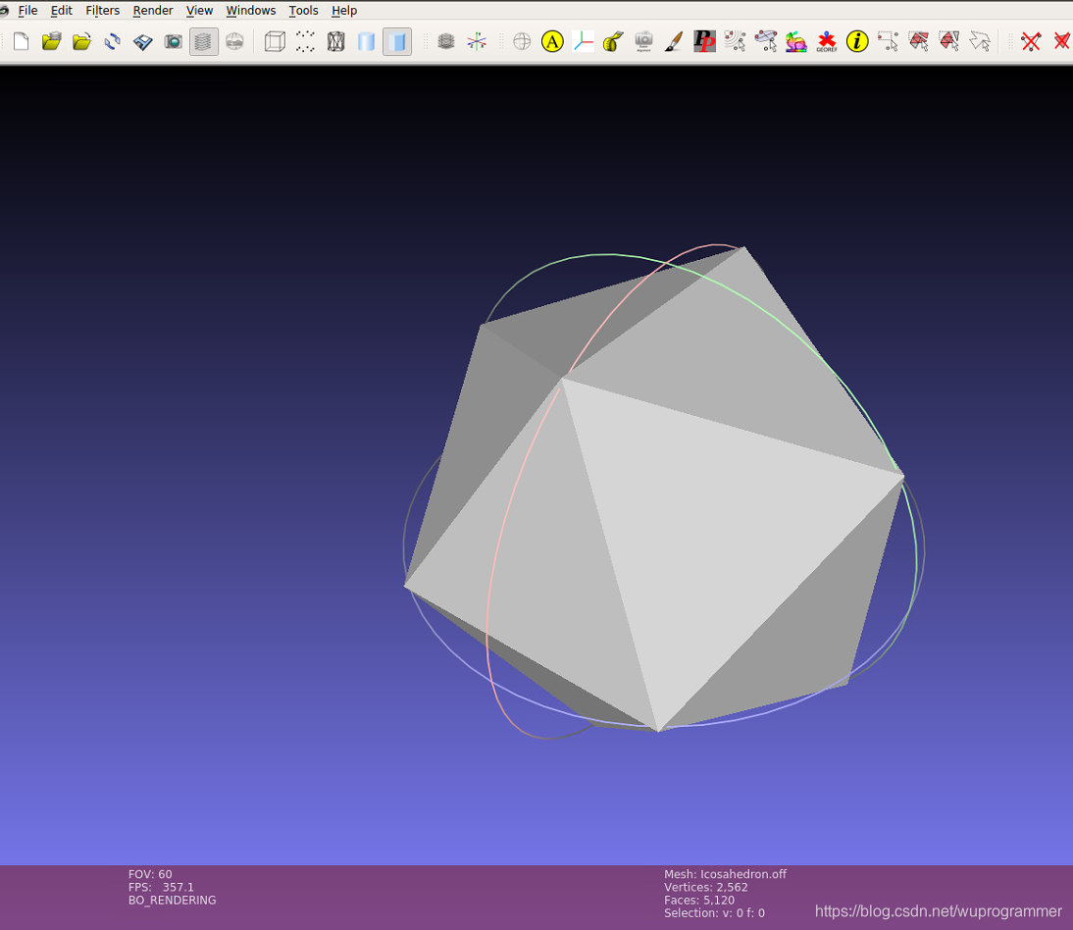Click the yellow A annotation icon
Viewport: 1073px width, 930px height.
(x=552, y=42)
